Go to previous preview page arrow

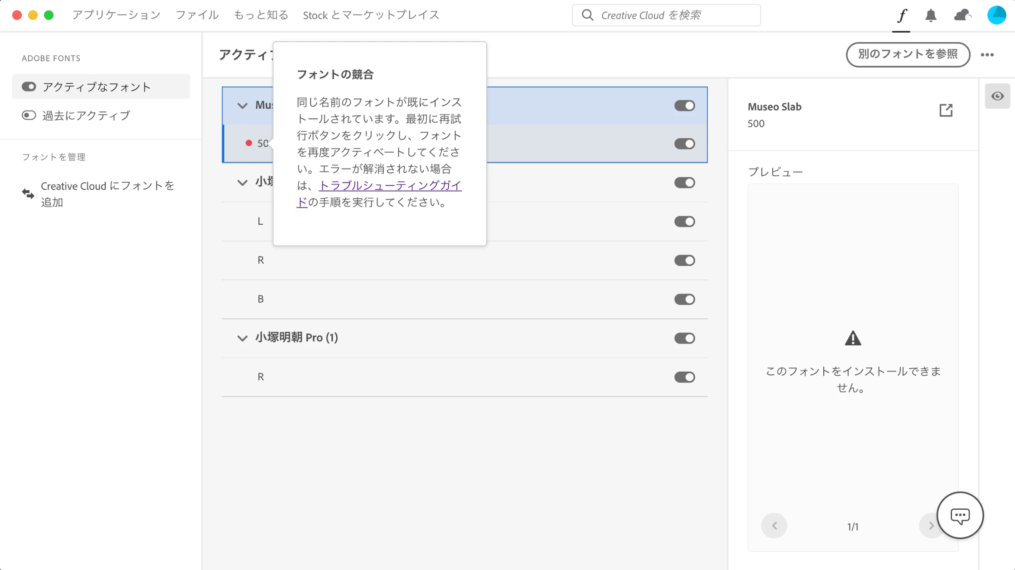[774, 526]
